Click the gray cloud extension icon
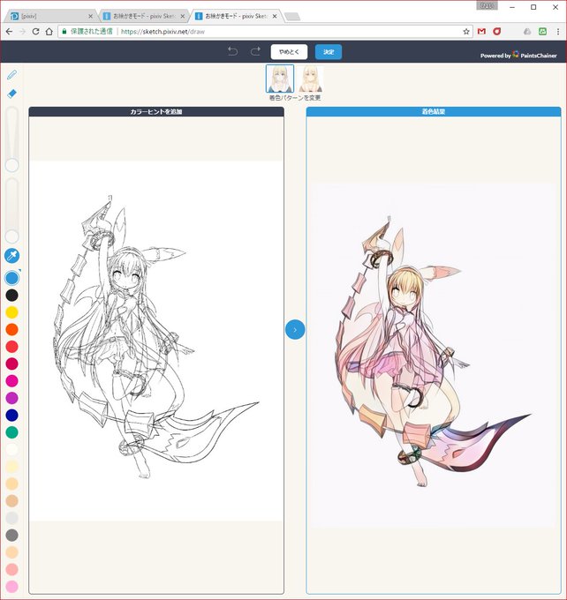Screen dimensions: 567x600 click(x=527, y=32)
